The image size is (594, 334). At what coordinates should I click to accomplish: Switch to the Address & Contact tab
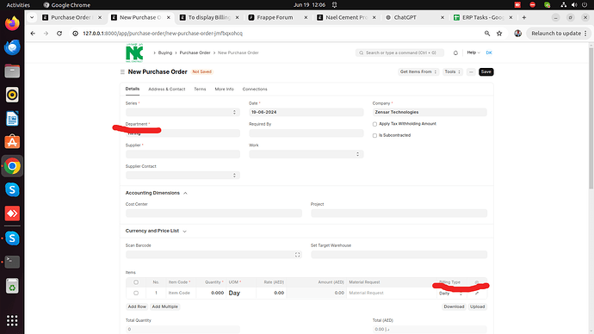click(167, 90)
